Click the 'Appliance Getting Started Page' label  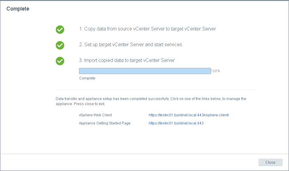[x=105, y=123]
